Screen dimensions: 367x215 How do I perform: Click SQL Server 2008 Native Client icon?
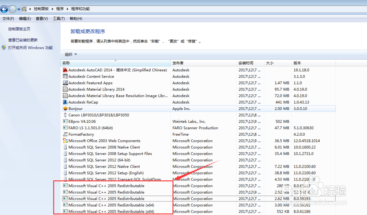point(65,147)
